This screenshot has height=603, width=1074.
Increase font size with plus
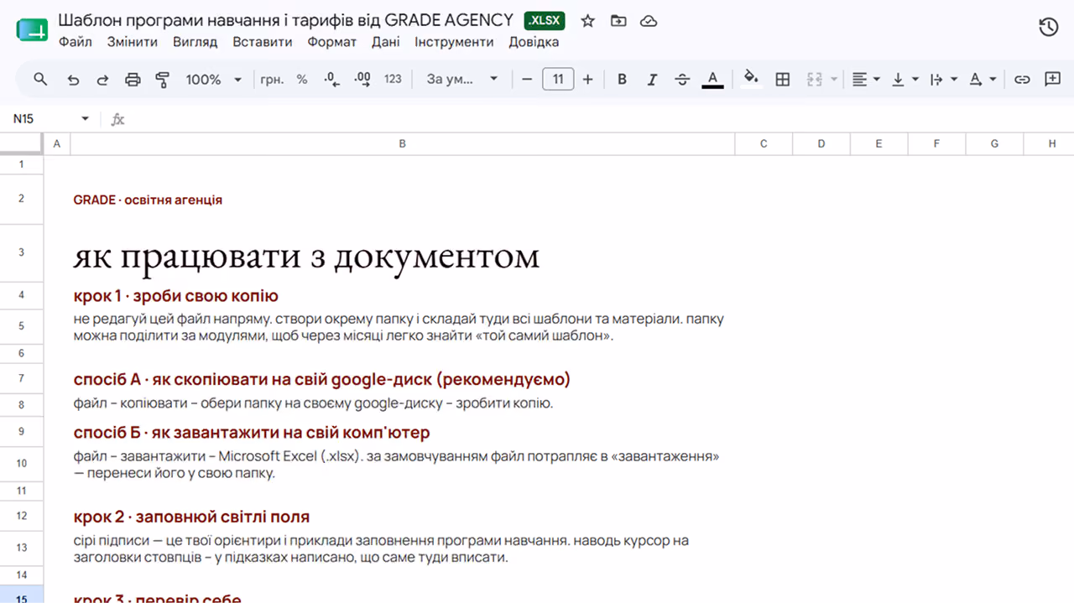click(x=587, y=80)
